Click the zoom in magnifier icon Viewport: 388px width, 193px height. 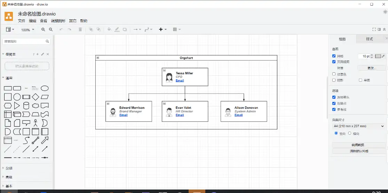point(43,30)
